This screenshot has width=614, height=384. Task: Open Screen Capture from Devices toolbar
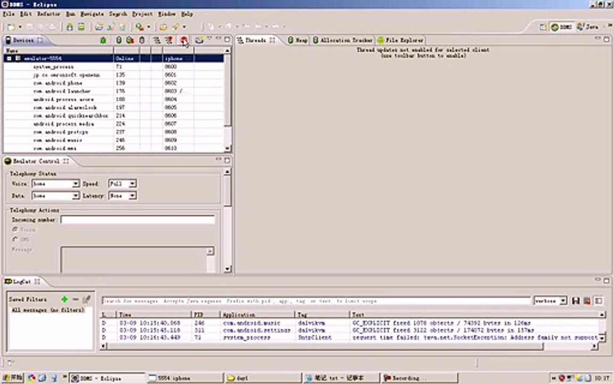tap(199, 40)
